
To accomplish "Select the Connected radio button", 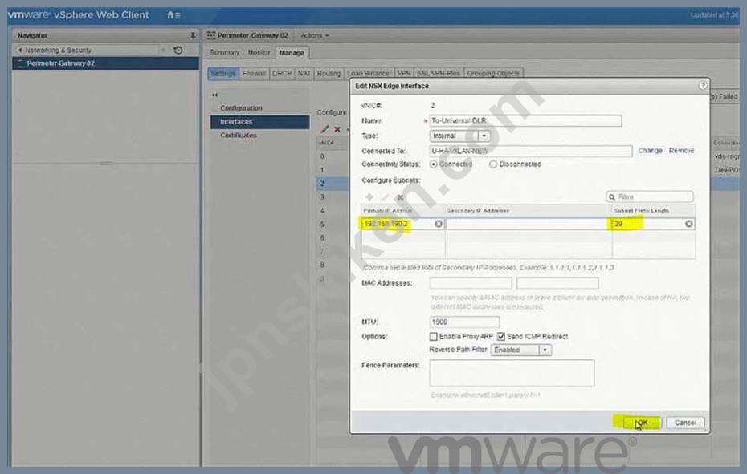I will coord(434,164).
